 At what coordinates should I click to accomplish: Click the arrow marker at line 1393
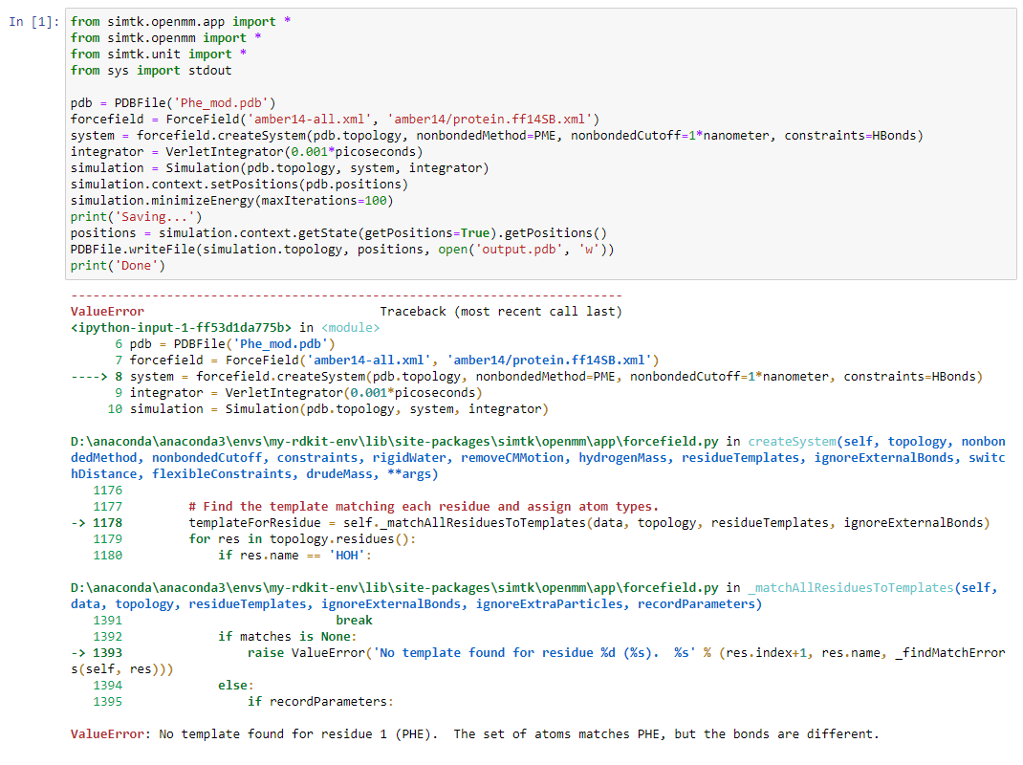(x=84, y=652)
